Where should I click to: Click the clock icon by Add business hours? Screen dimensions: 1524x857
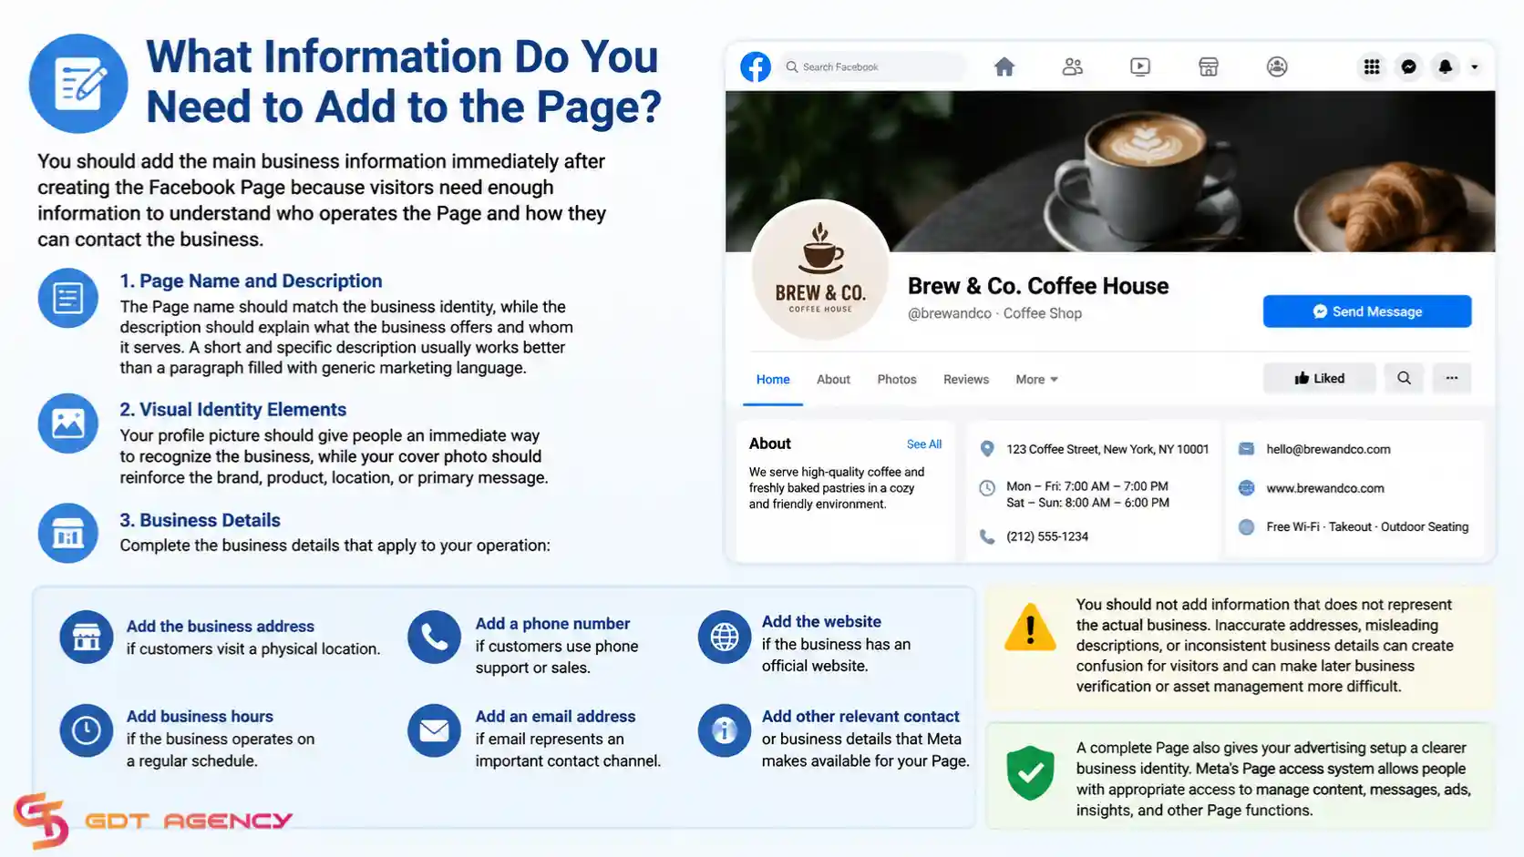tap(87, 730)
